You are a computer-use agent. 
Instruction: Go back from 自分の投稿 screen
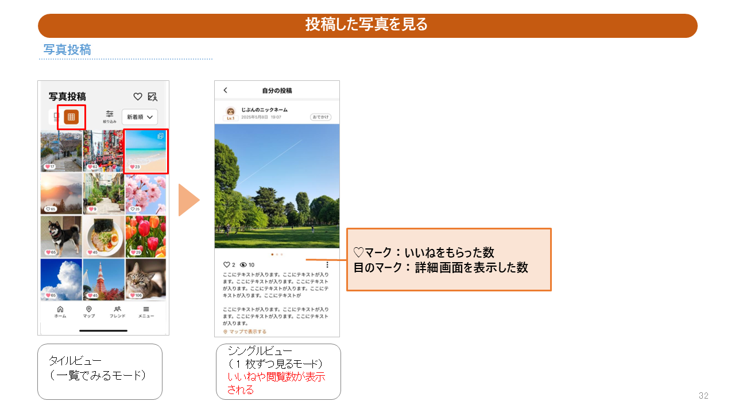point(225,91)
